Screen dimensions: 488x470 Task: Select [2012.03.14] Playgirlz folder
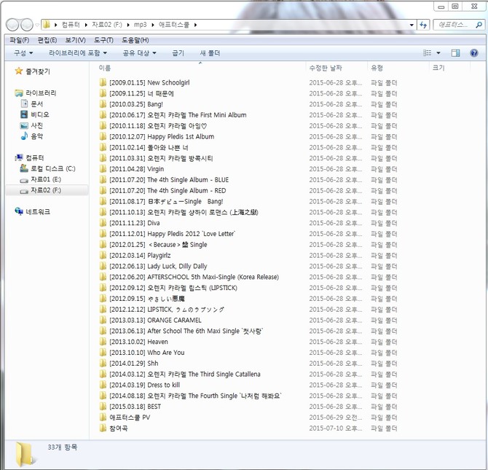coord(140,255)
